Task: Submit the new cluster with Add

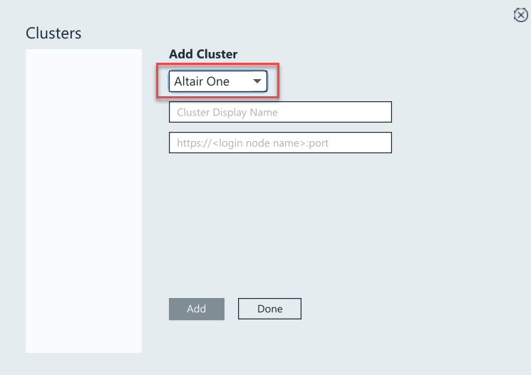Action: pyautogui.click(x=196, y=309)
